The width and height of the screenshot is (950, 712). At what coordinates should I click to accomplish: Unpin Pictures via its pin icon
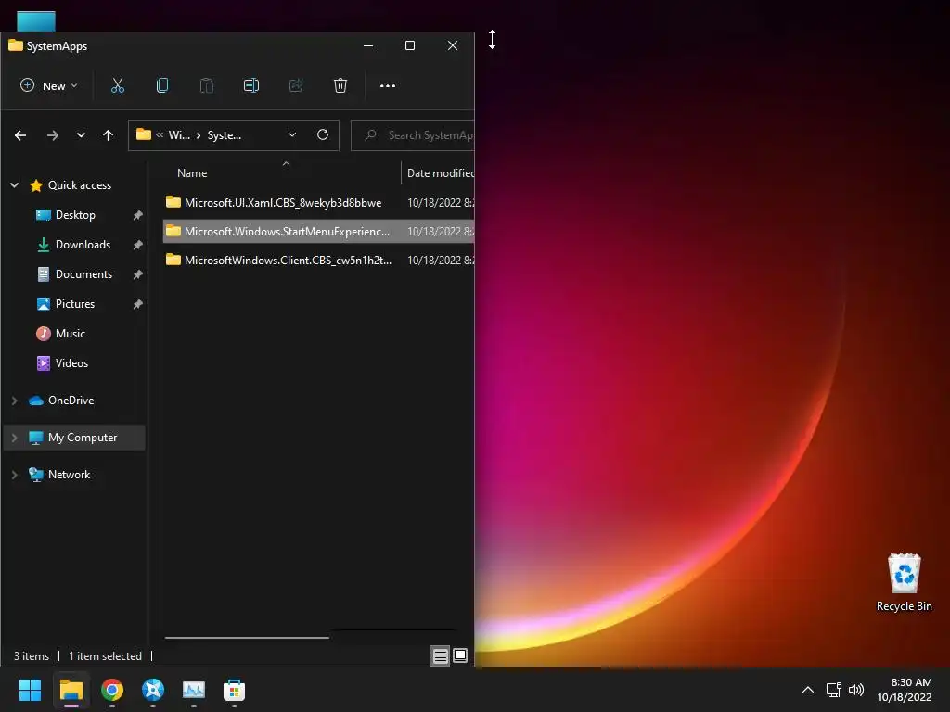[137, 304]
